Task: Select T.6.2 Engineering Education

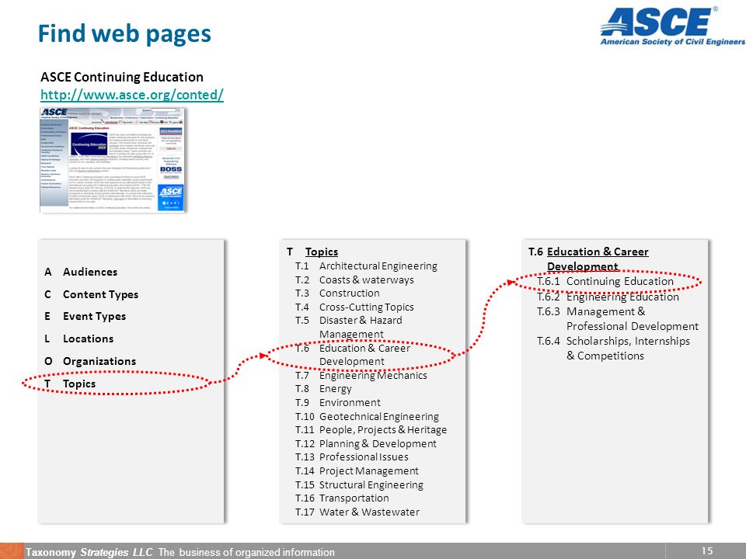Action: coord(608,297)
